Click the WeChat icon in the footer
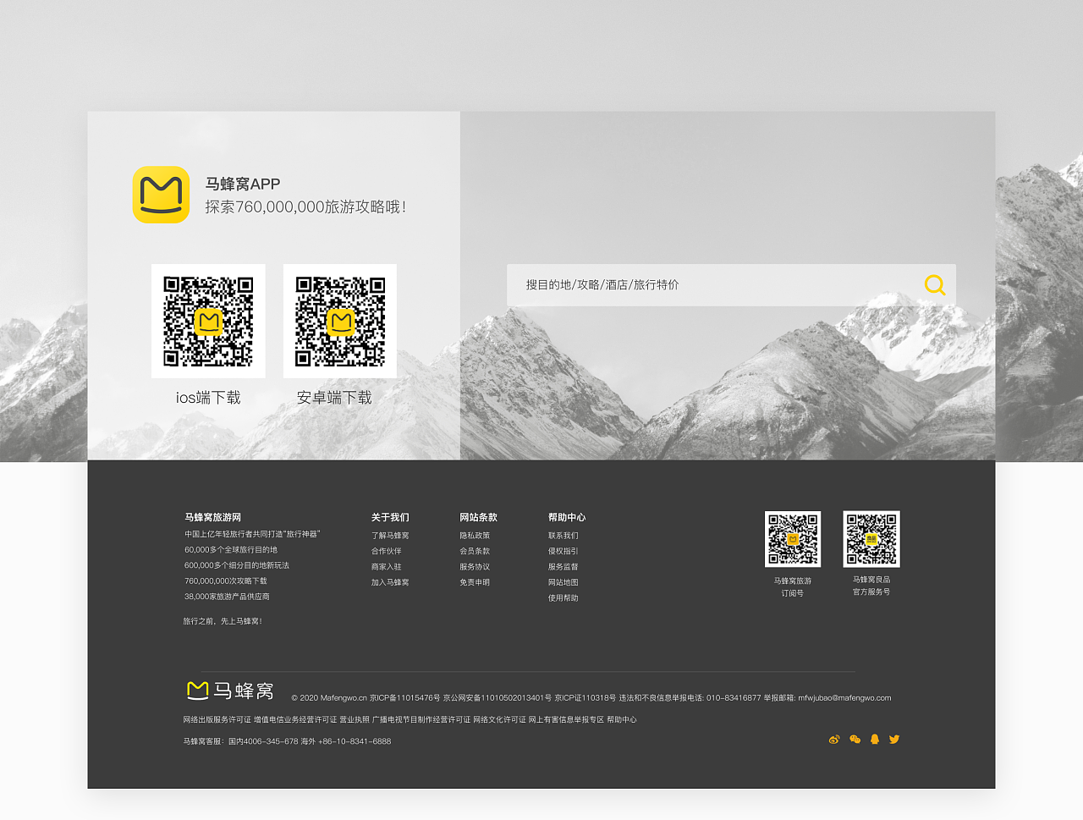The width and height of the screenshot is (1083, 820). [x=855, y=739]
